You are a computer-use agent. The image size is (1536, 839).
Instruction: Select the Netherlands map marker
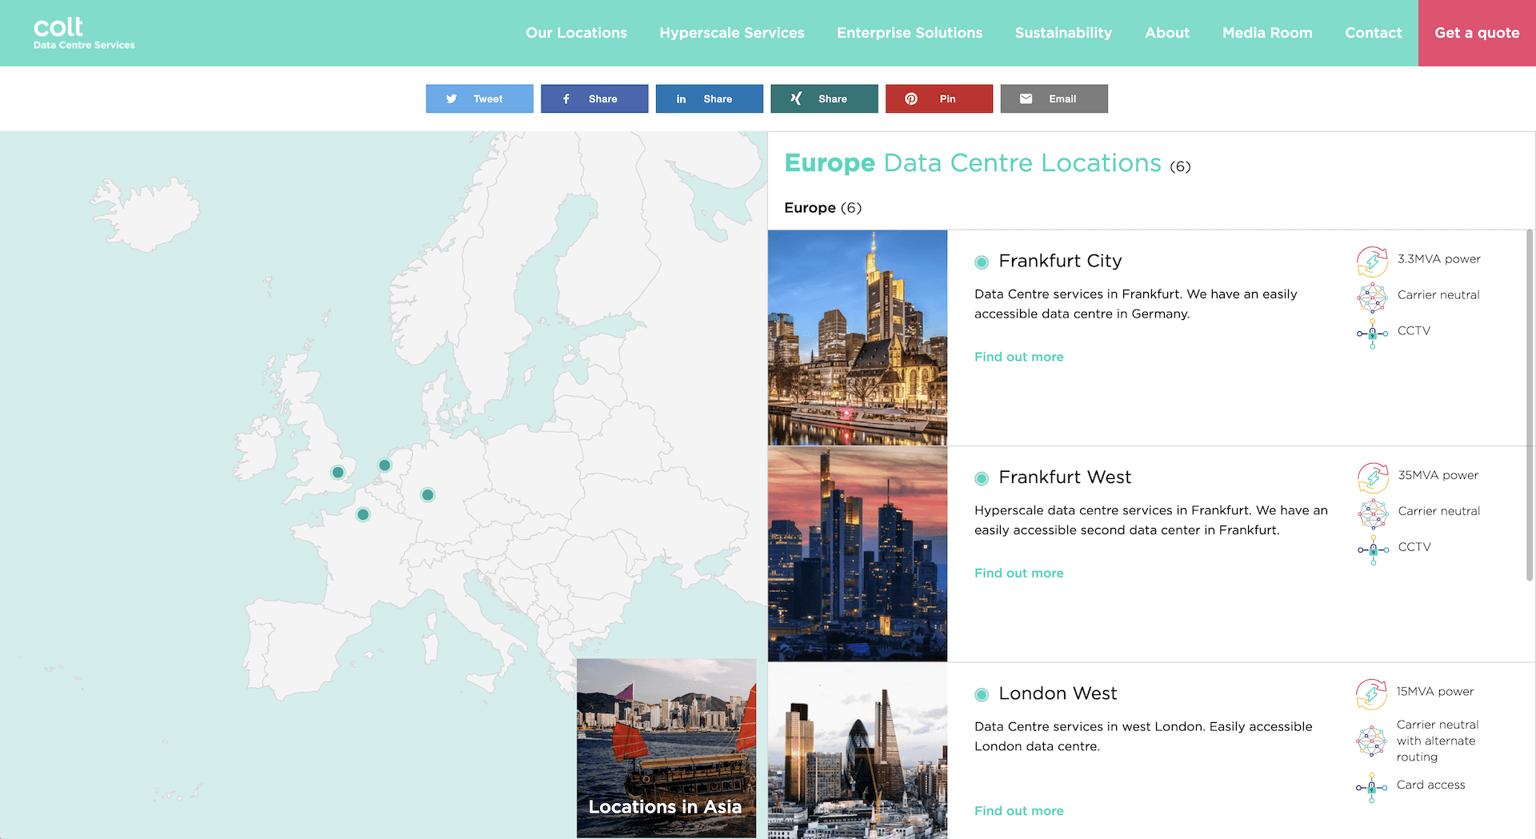[x=385, y=465]
